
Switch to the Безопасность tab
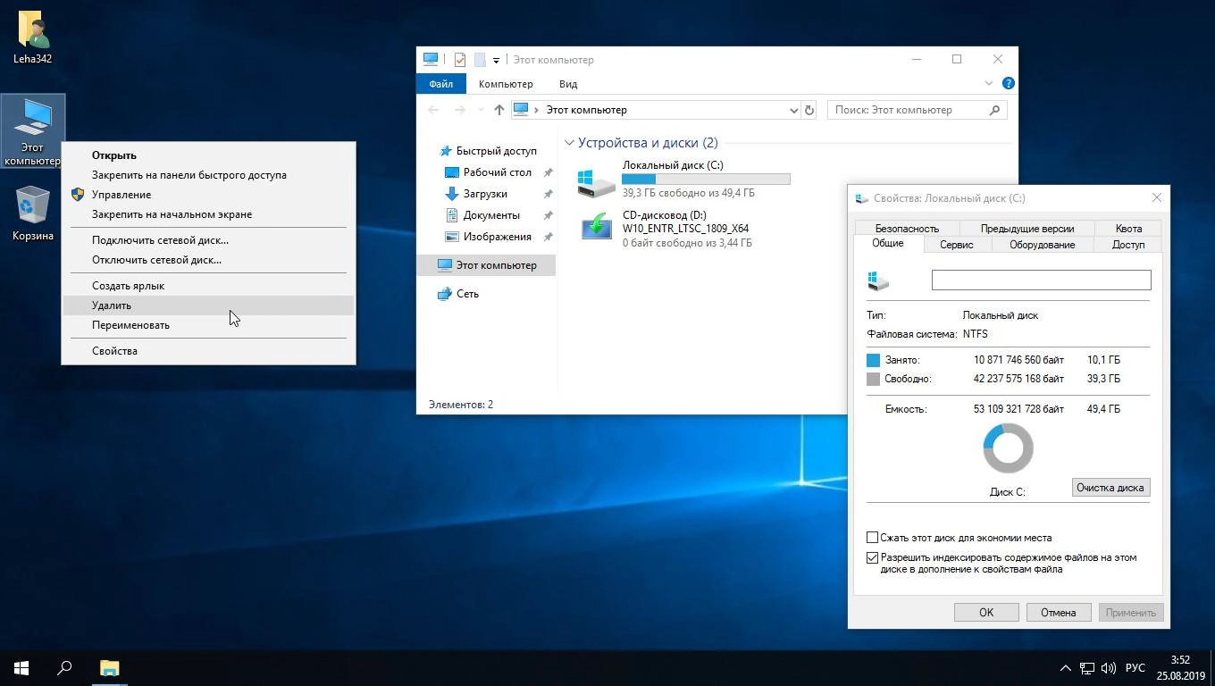(x=907, y=229)
